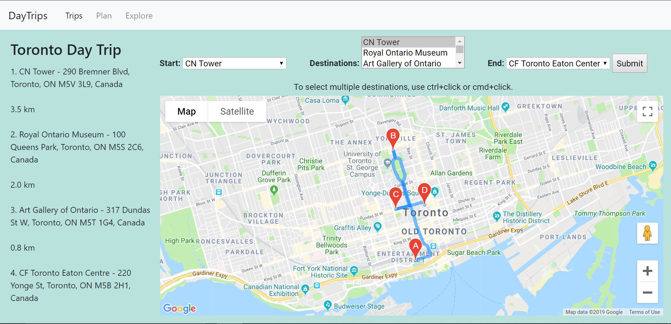Click the Budweiser Stage place icon
The height and width of the screenshot is (324, 671).
pyautogui.click(x=327, y=305)
